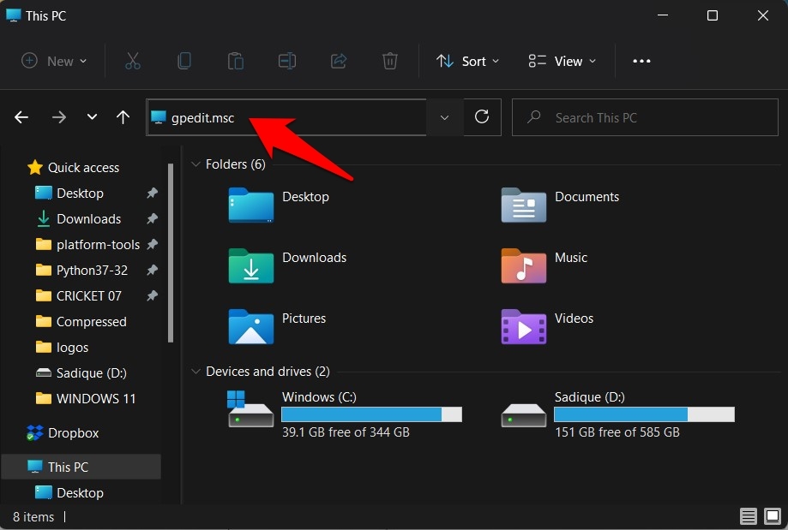Open the Sort dropdown menu

tap(467, 62)
